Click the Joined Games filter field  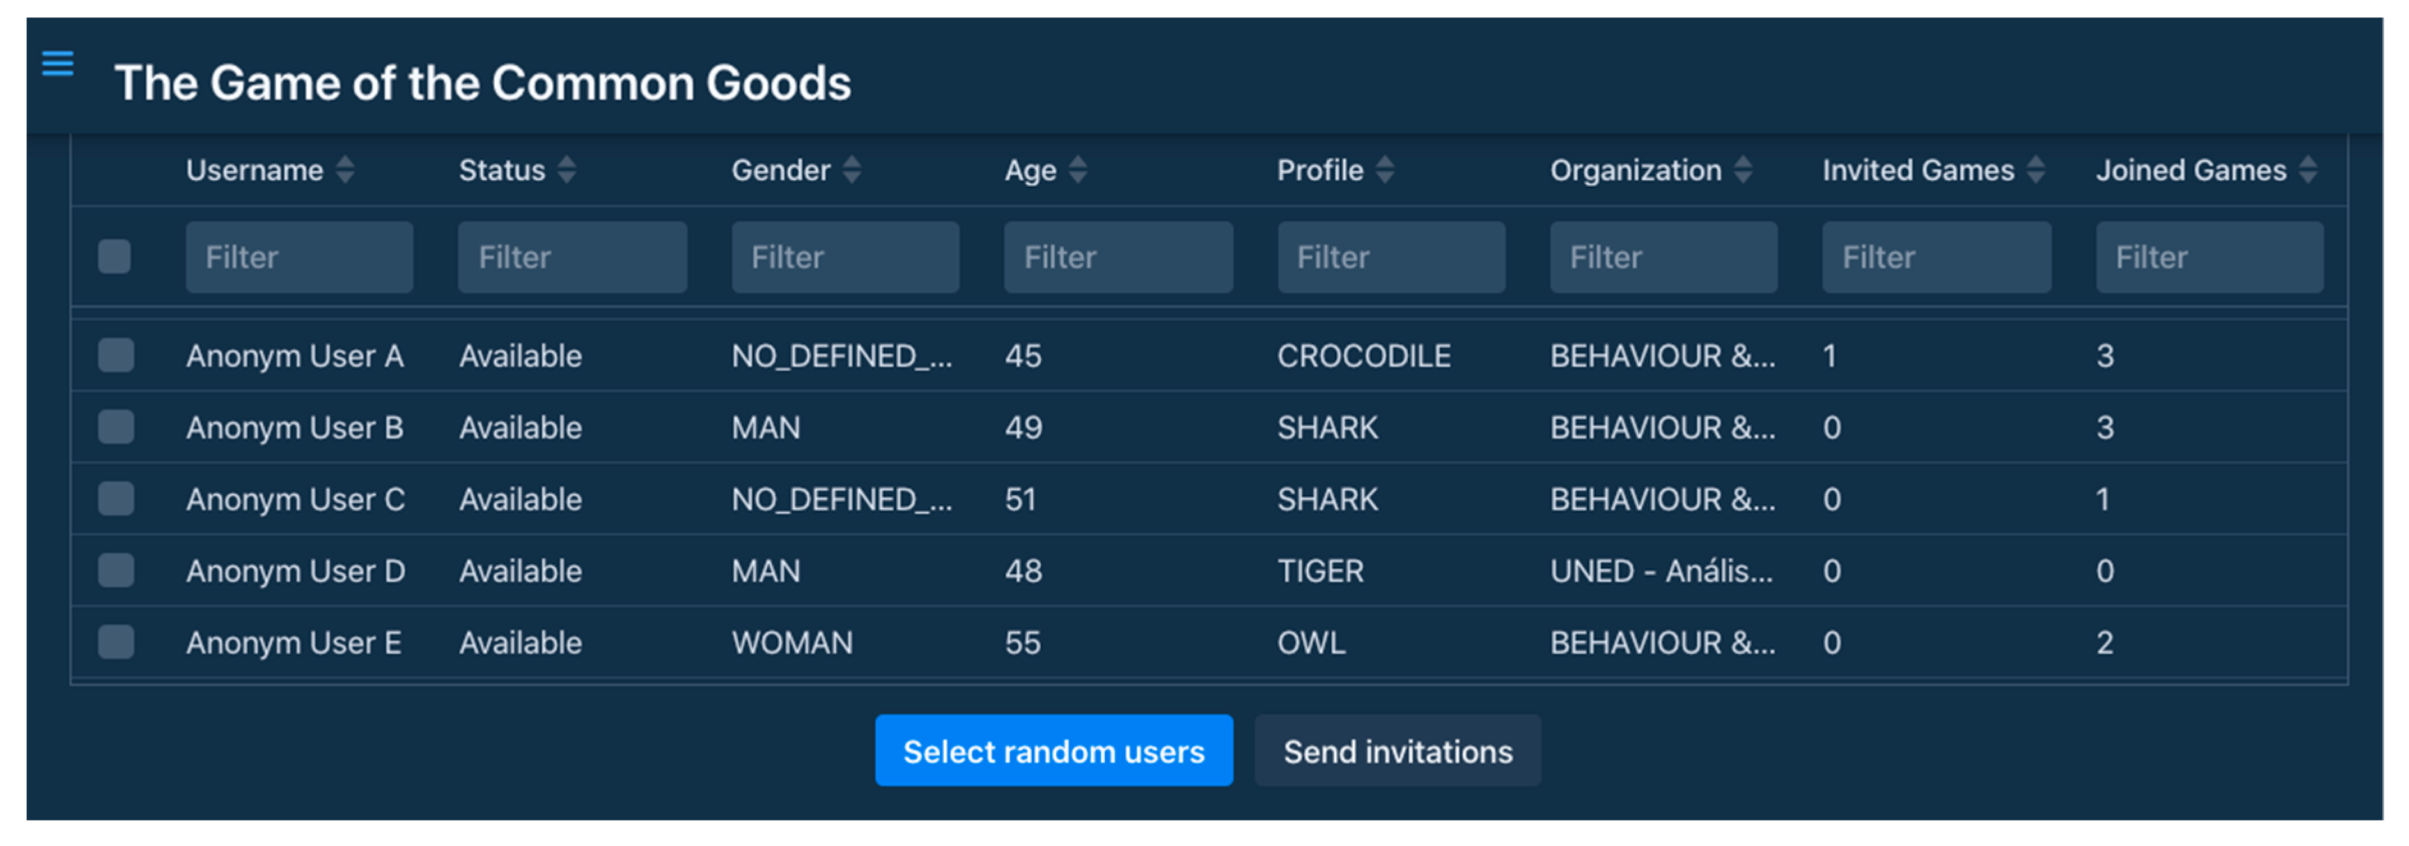point(2209,258)
